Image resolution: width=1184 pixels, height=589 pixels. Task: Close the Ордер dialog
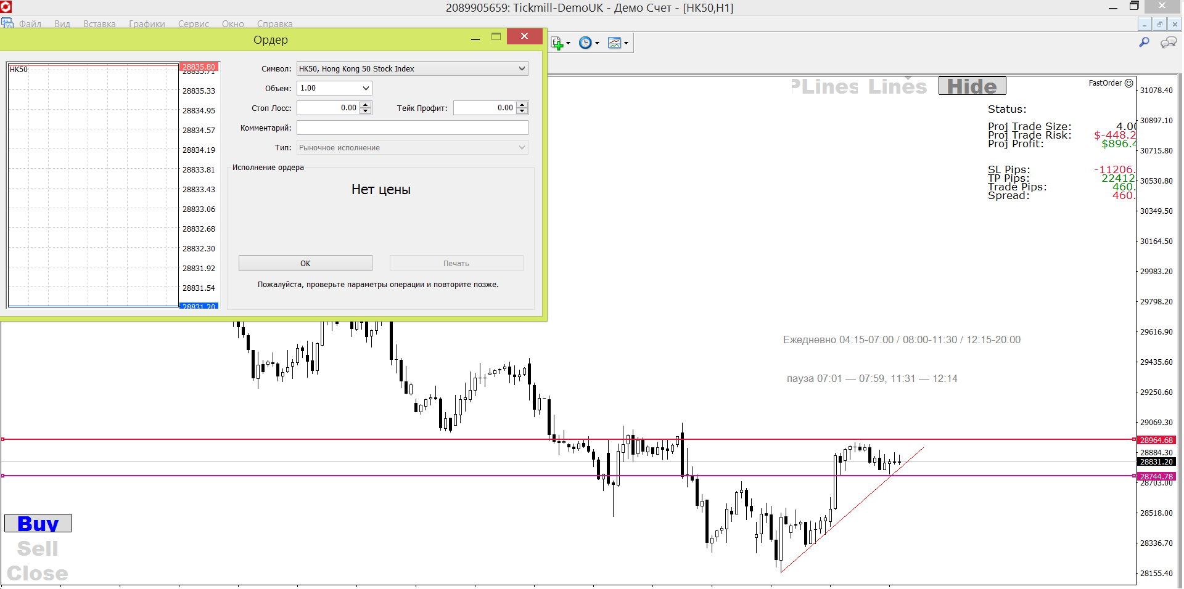coord(524,36)
